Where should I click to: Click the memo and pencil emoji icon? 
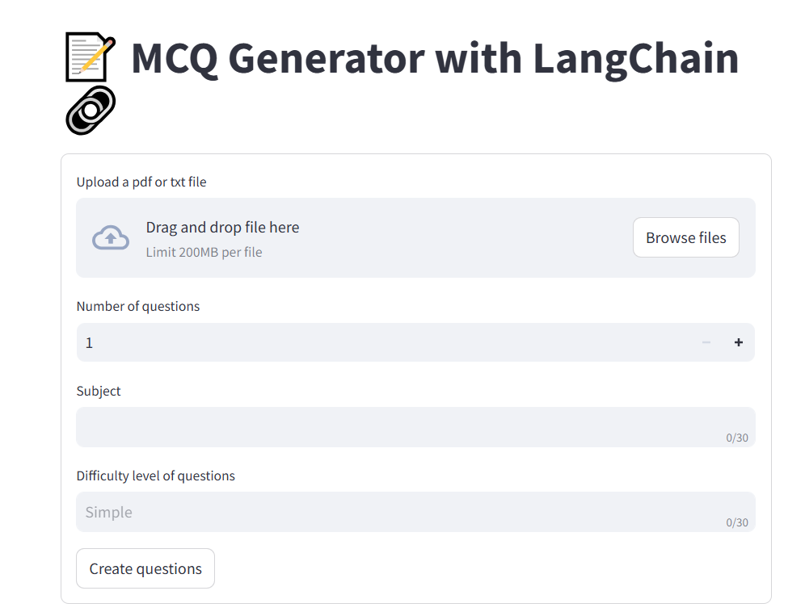[x=90, y=57]
